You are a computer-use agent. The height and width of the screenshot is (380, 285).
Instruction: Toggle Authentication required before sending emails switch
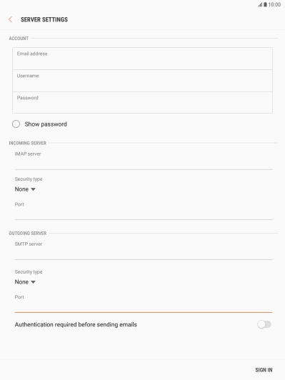pyautogui.click(x=264, y=324)
